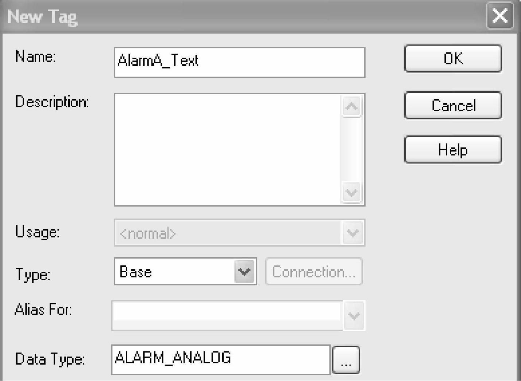Click the Data Type: label text

(x=50, y=359)
